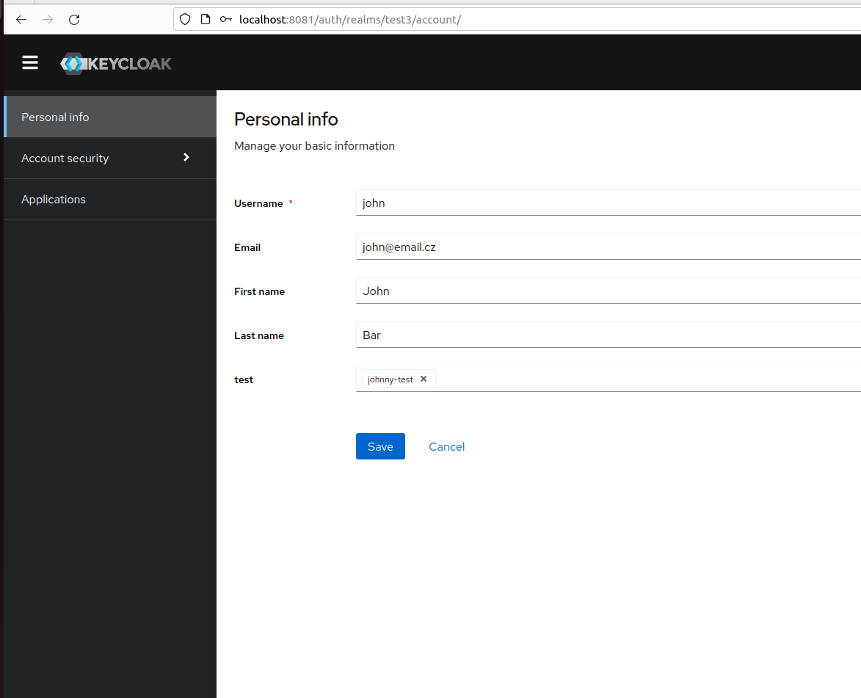The height and width of the screenshot is (698, 861).
Task: Open the hamburger navigation menu
Action: [x=29, y=62]
